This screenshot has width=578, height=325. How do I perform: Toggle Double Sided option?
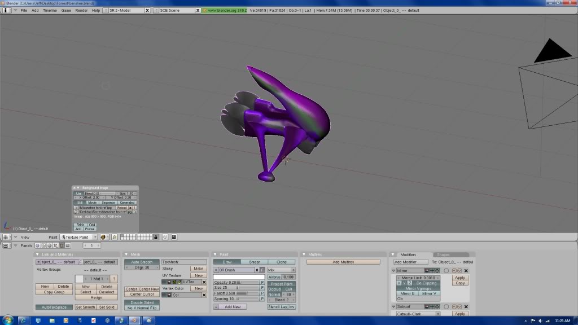pos(142,302)
